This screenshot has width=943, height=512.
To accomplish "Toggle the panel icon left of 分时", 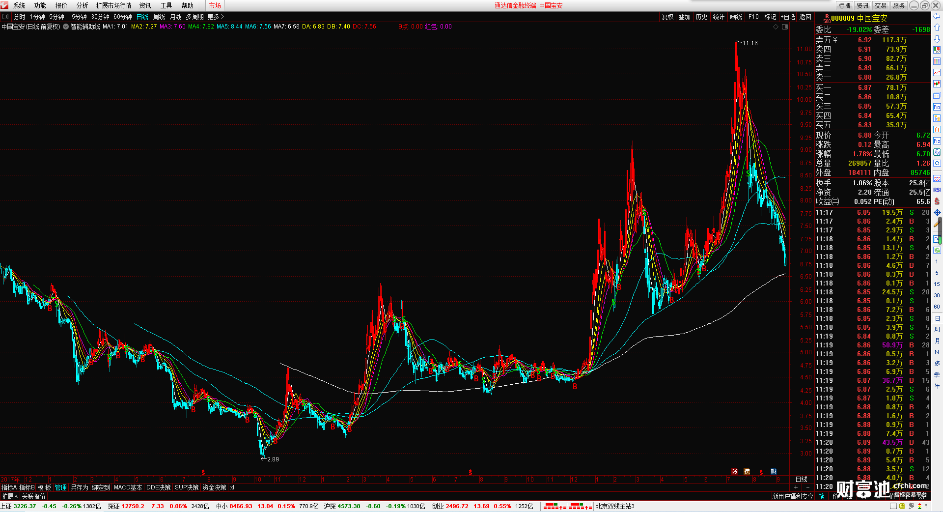I will pyautogui.click(x=5, y=17).
